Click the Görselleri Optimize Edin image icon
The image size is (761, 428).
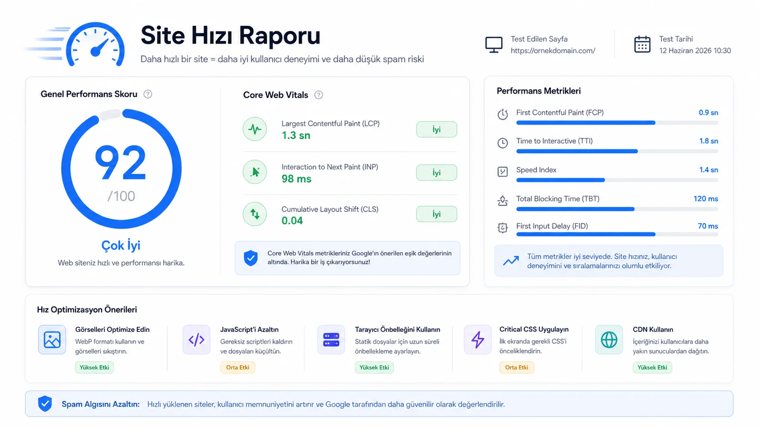pos(52,340)
